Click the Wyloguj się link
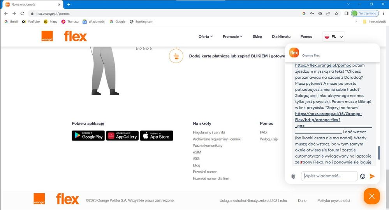The image size is (389, 210). 269,139
